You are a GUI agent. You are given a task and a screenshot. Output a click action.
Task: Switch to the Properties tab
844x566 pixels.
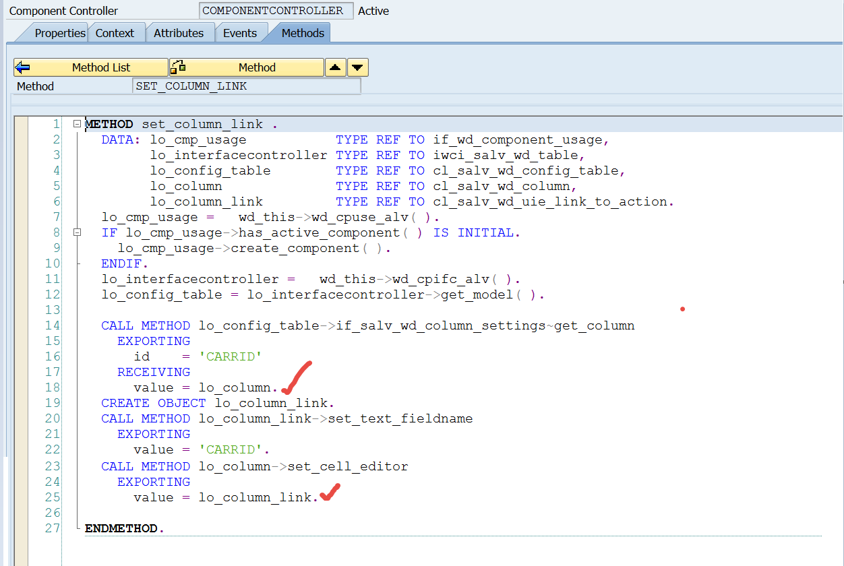[59, 33]
